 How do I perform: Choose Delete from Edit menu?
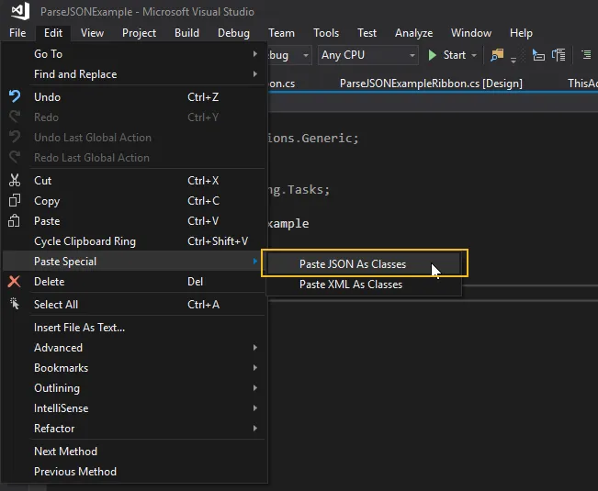pos(133,282)
